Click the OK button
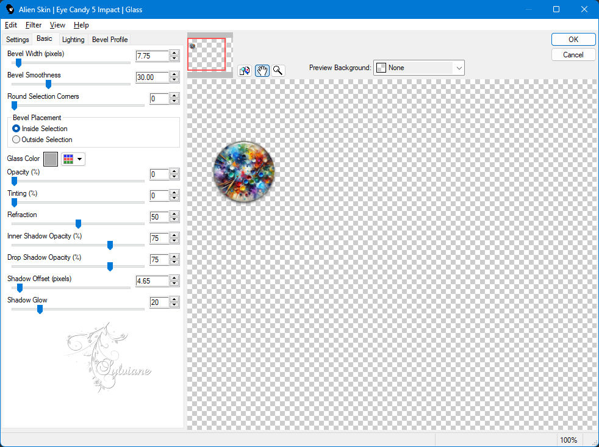Viewport: 599px width, 447px height. (x=573, y=40)
